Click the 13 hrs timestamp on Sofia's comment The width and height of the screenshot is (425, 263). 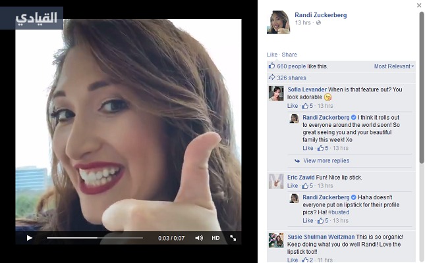pyautogui.click(x=325, y=106)
